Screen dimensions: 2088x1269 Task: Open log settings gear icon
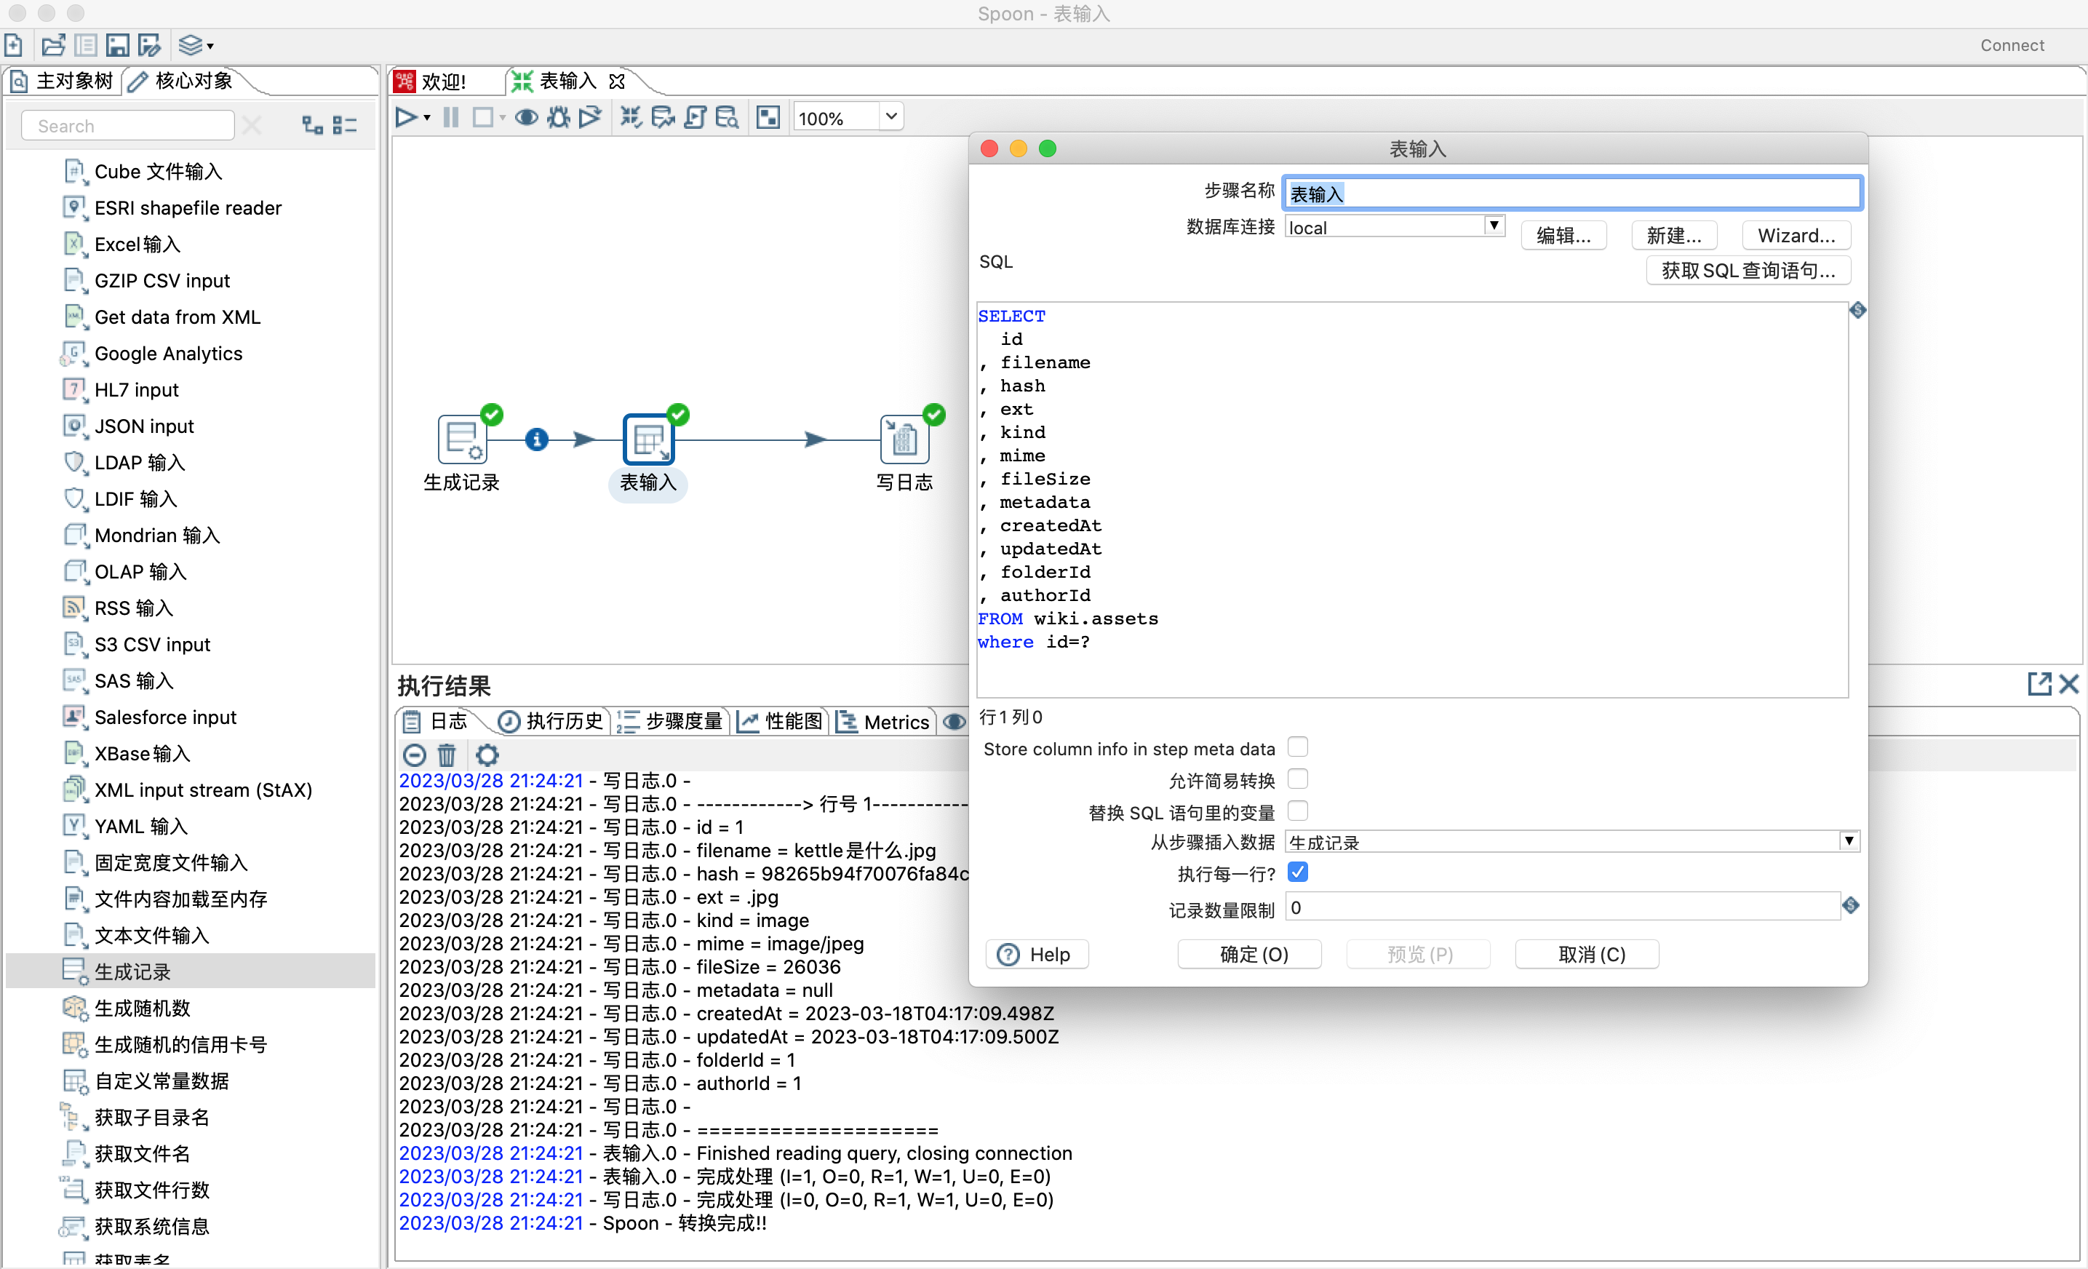pyautogui.click(x=487, y=755)
